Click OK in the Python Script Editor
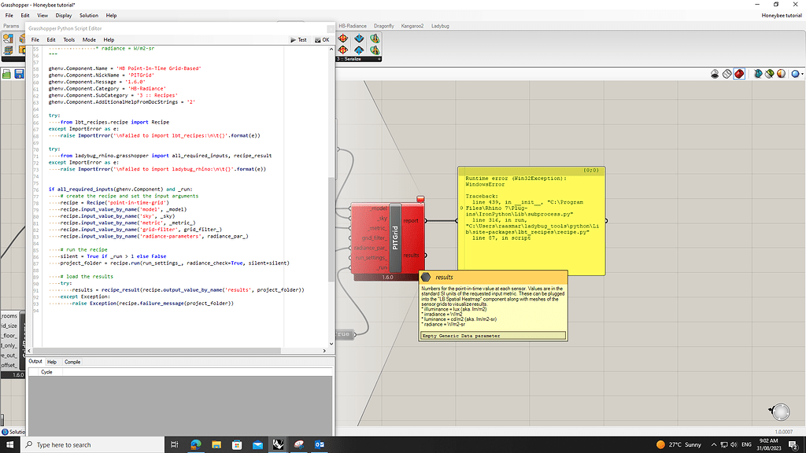806x453 pixels. 321,39
